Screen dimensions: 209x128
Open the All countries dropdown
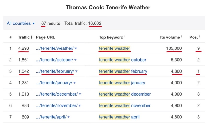pos(21,23)
